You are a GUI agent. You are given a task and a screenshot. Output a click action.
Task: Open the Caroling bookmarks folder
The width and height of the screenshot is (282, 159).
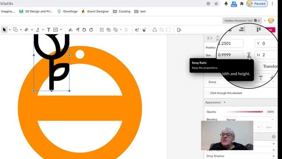(x=122, y=11)
